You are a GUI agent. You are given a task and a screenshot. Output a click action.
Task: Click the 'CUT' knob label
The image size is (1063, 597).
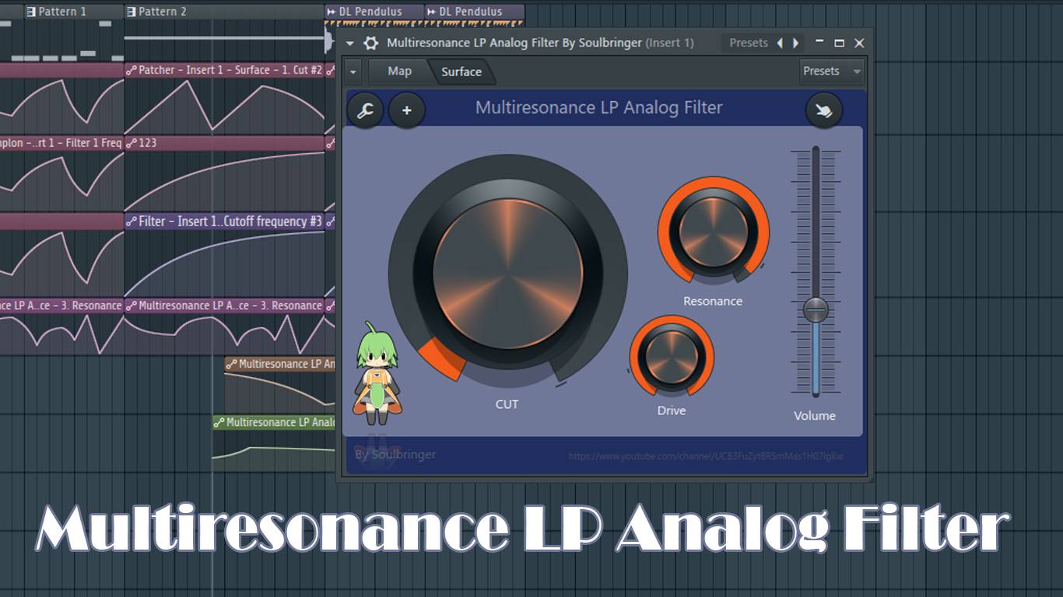click(x=507, y=404)
